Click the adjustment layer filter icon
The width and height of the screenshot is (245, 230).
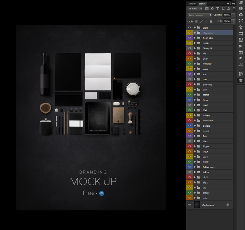212,9
